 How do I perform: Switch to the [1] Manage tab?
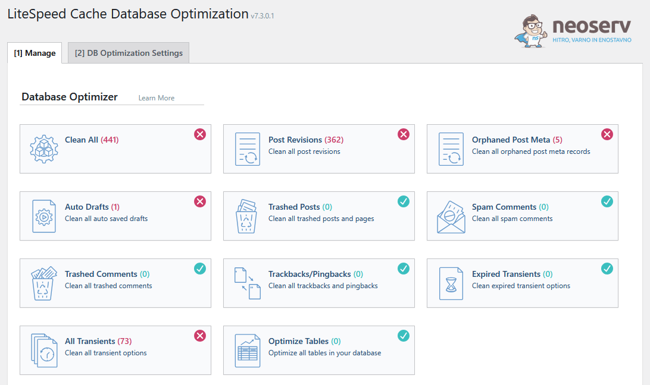click(35, 53)
